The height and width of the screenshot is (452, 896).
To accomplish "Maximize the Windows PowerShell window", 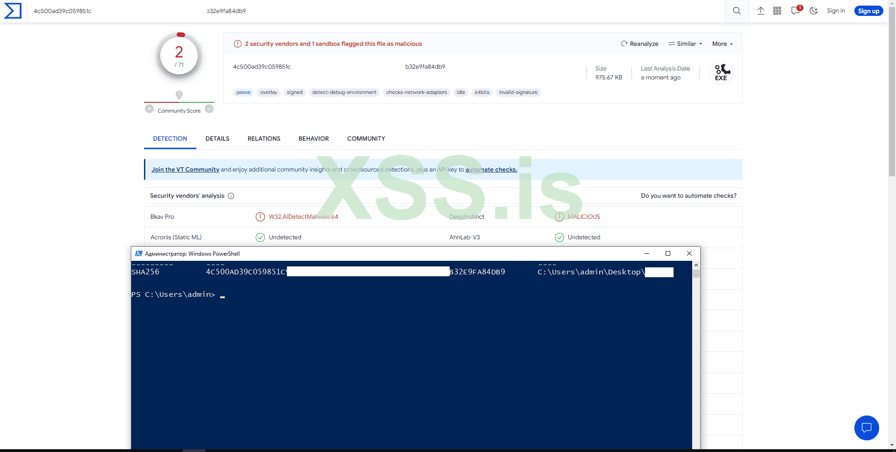I will pyautogui.click(x=668, y=253).
